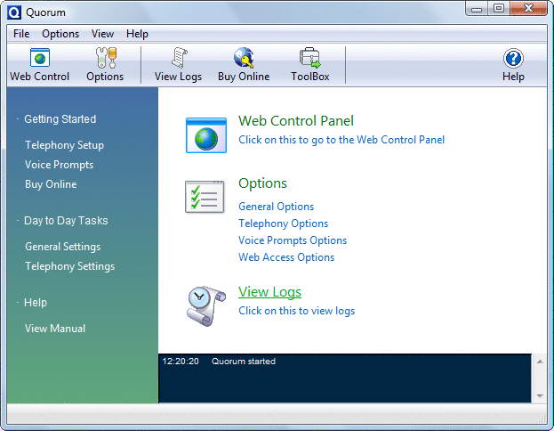Open Voice Prompts Options link
The image size is (554, 431).
[x=293, y=240]
